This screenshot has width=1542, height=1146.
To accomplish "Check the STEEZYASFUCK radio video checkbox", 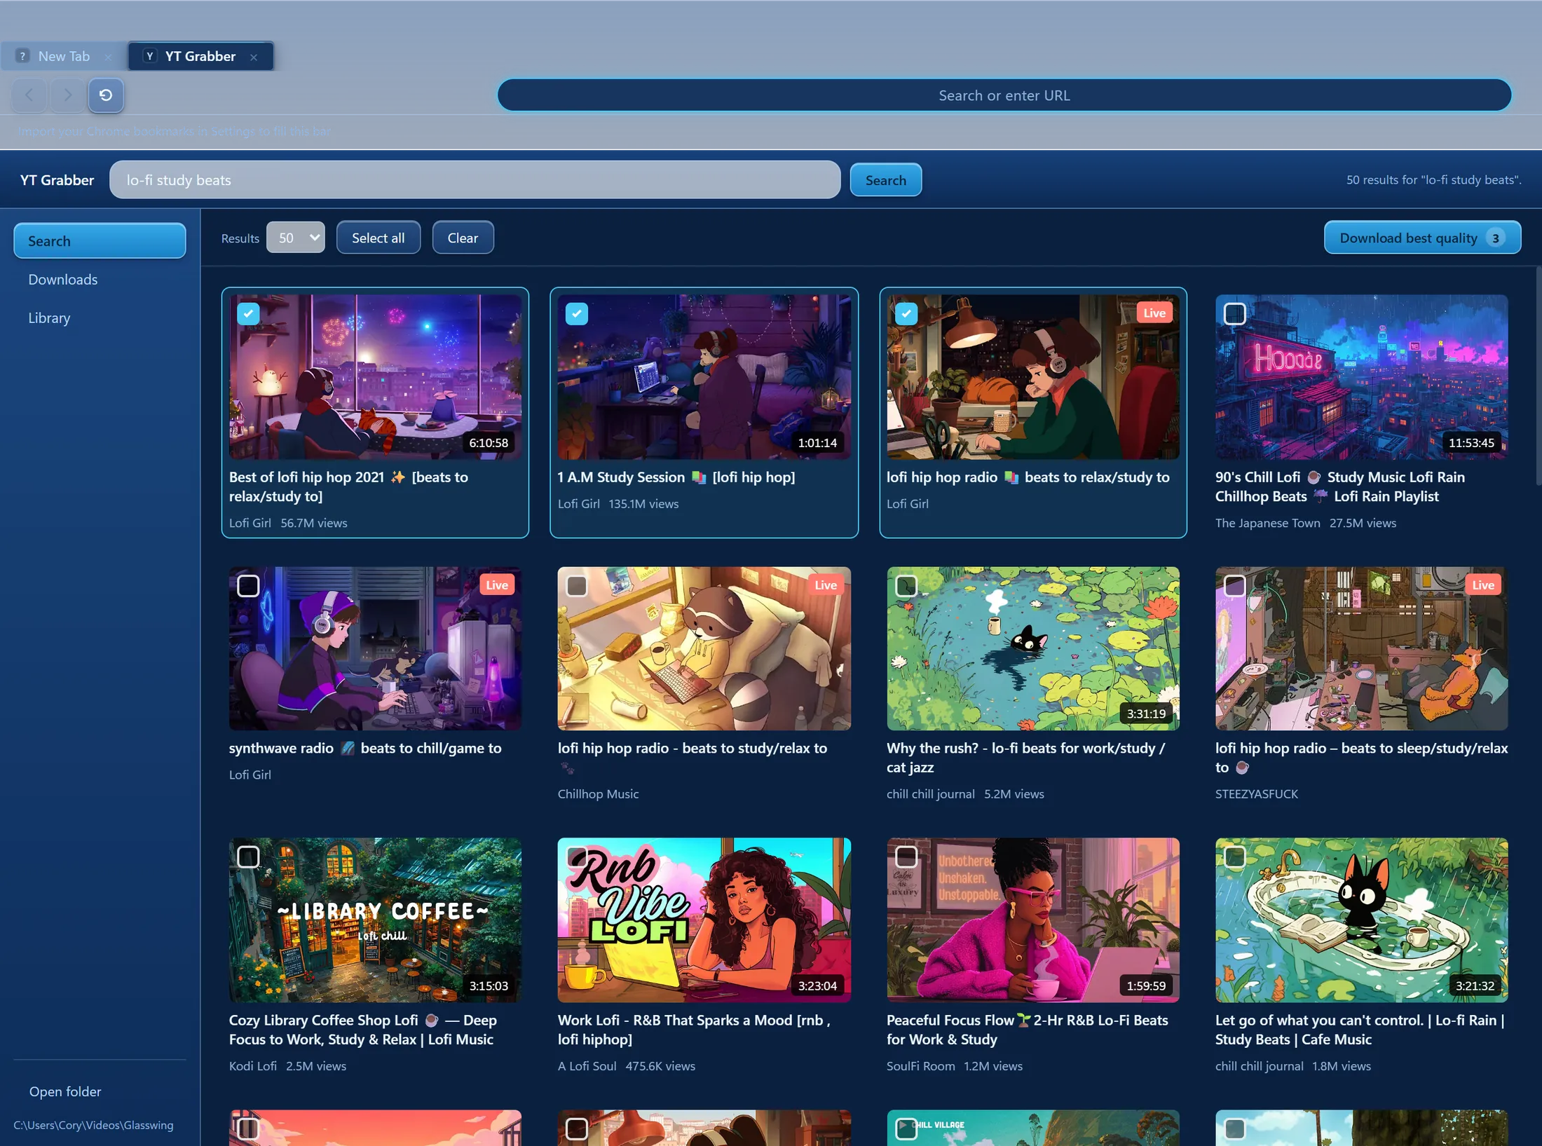I will (x=1234, y=585).
